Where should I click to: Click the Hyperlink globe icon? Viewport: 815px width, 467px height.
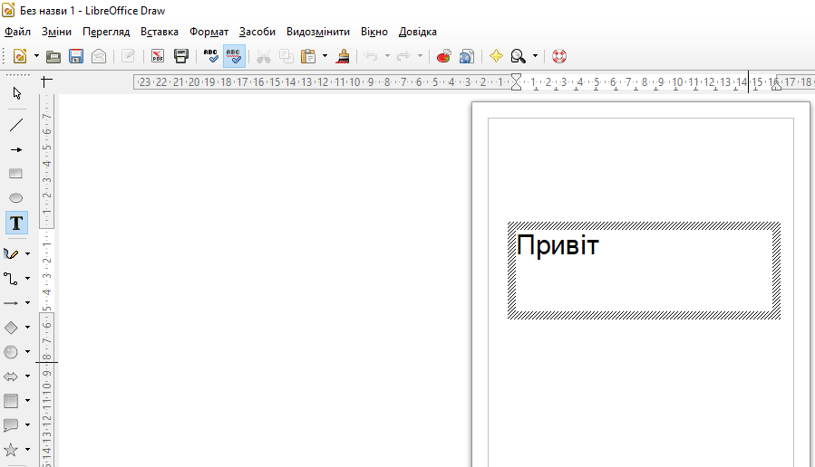click(x=467, y=56)
